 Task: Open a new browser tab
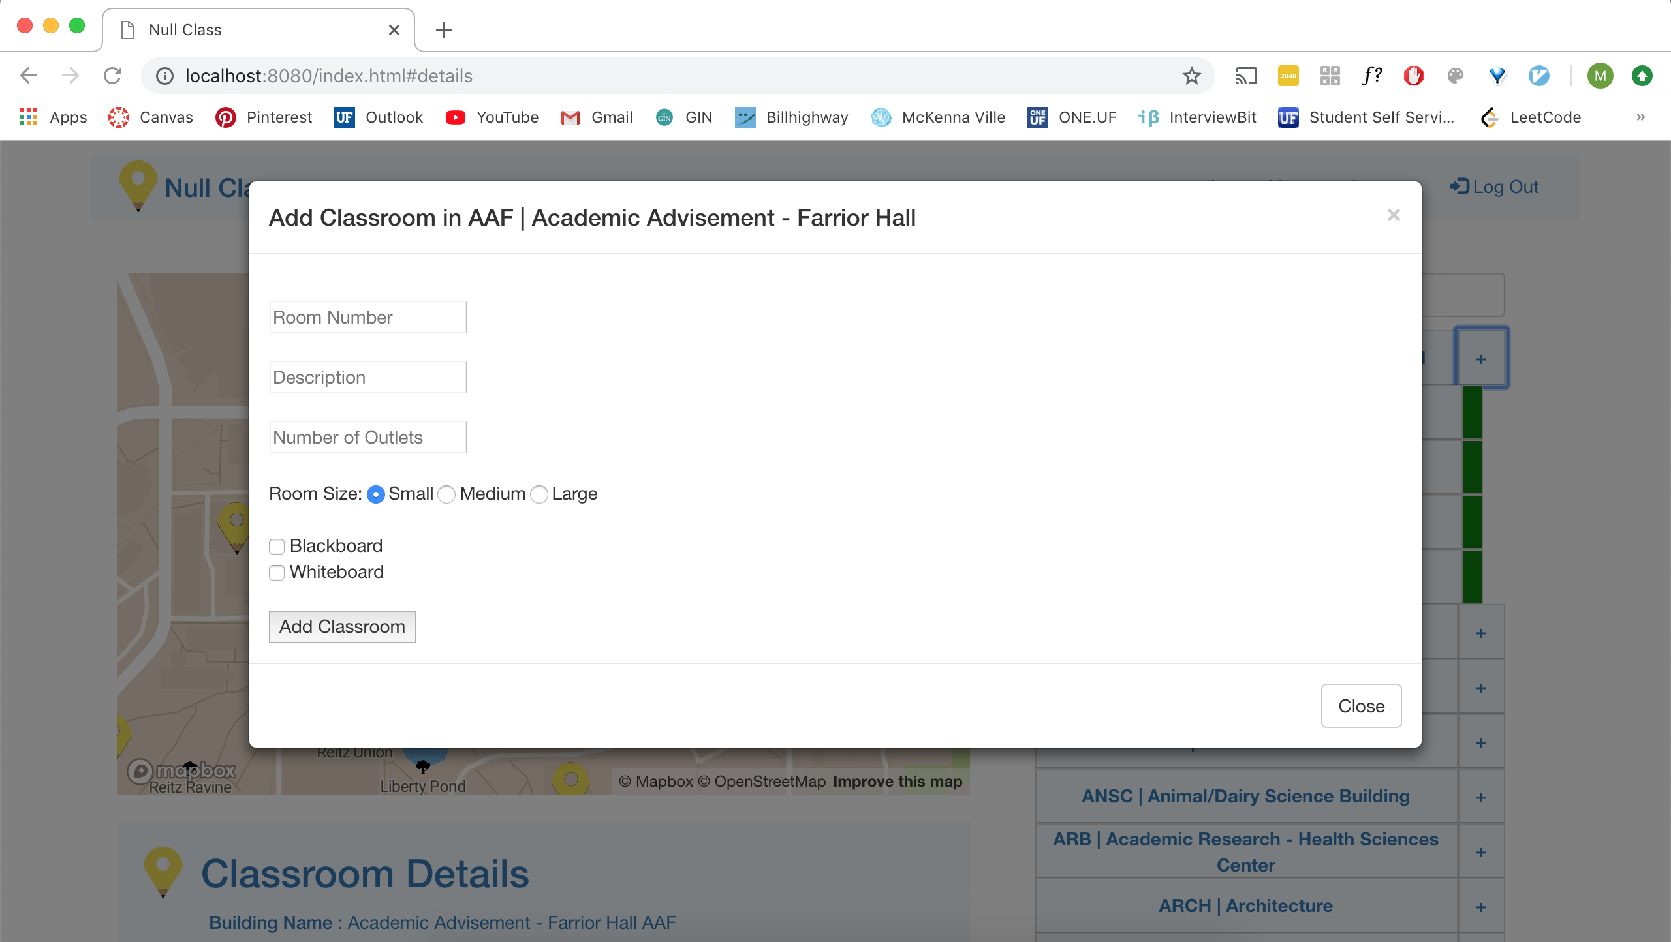(x=443, y=30)
